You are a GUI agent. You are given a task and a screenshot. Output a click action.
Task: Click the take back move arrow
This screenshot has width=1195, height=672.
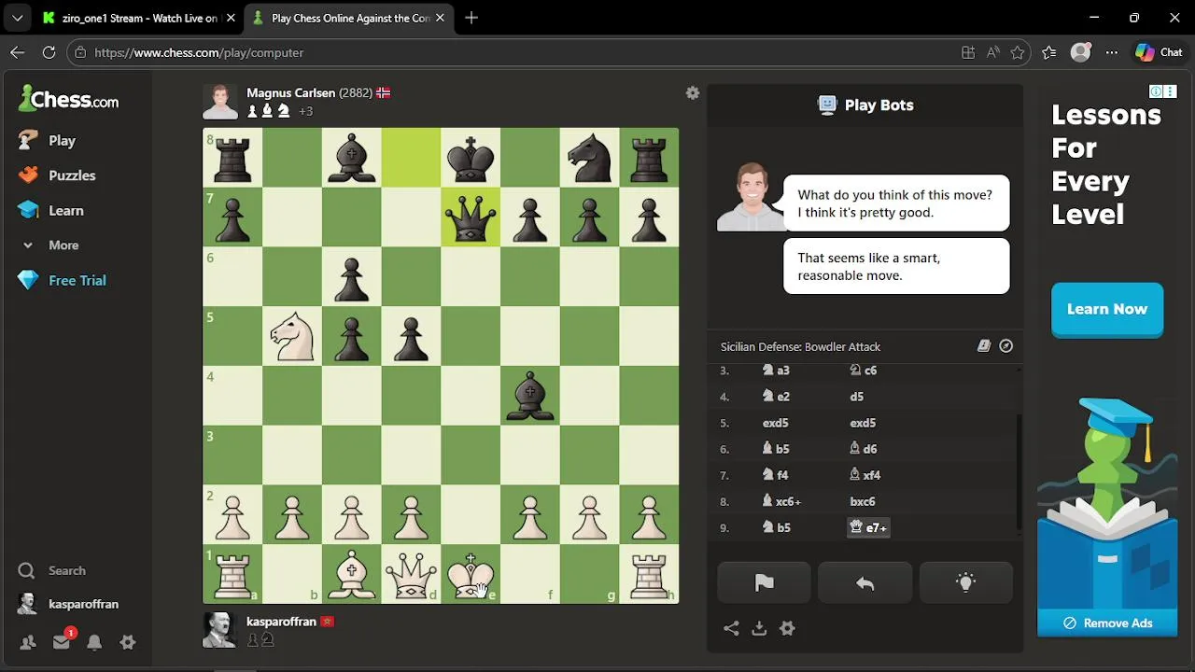pos(865,583)
